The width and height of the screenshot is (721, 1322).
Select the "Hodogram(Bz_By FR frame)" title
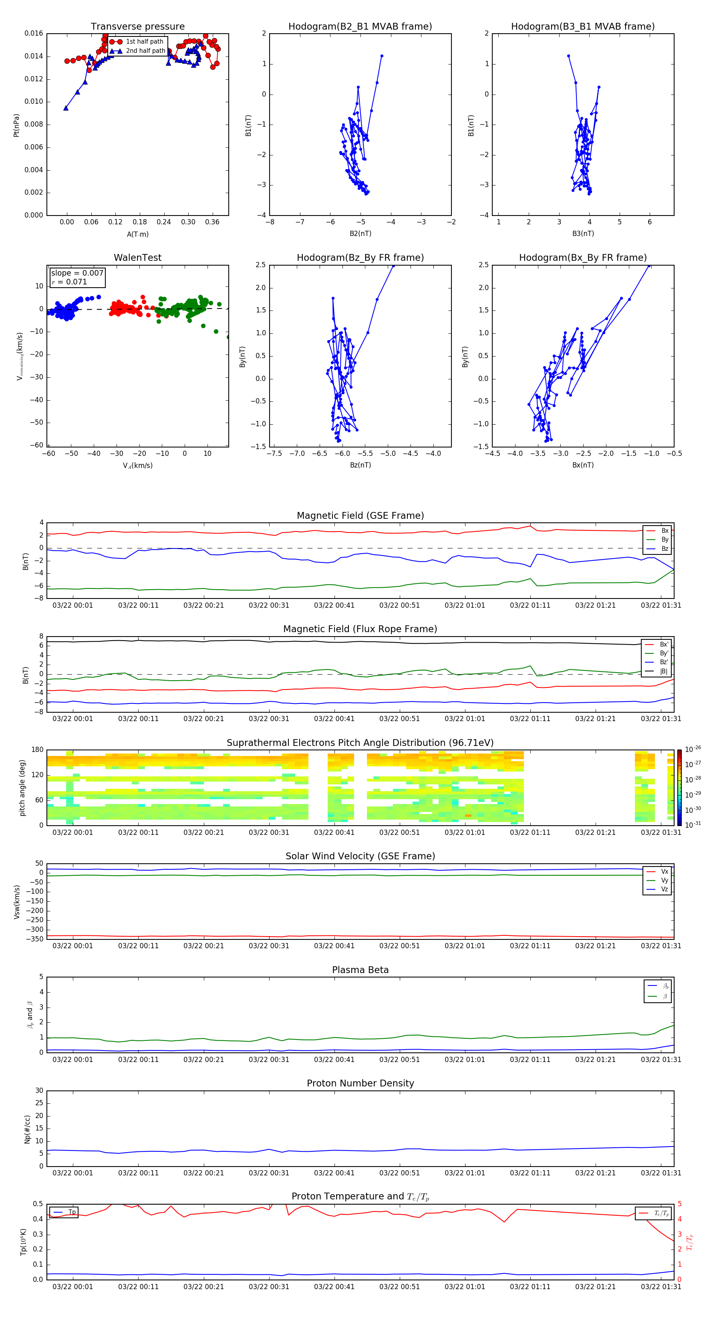360,258
